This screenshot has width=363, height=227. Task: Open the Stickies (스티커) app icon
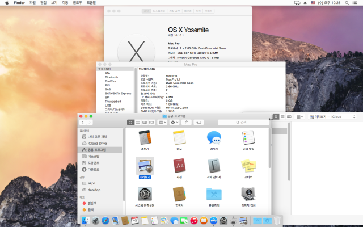(x=248, y=166)
